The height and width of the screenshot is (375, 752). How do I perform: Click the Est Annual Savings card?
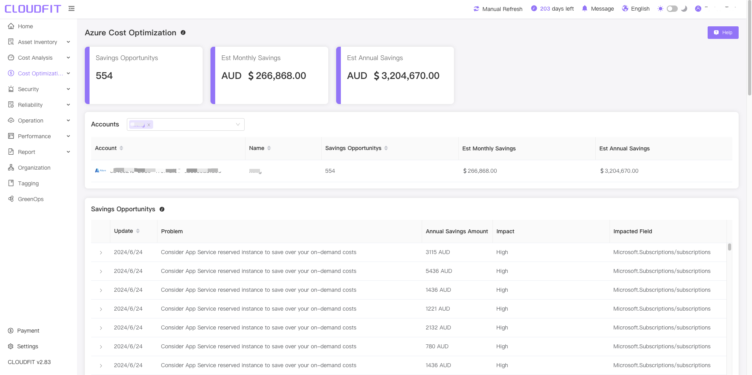[395, 75]
